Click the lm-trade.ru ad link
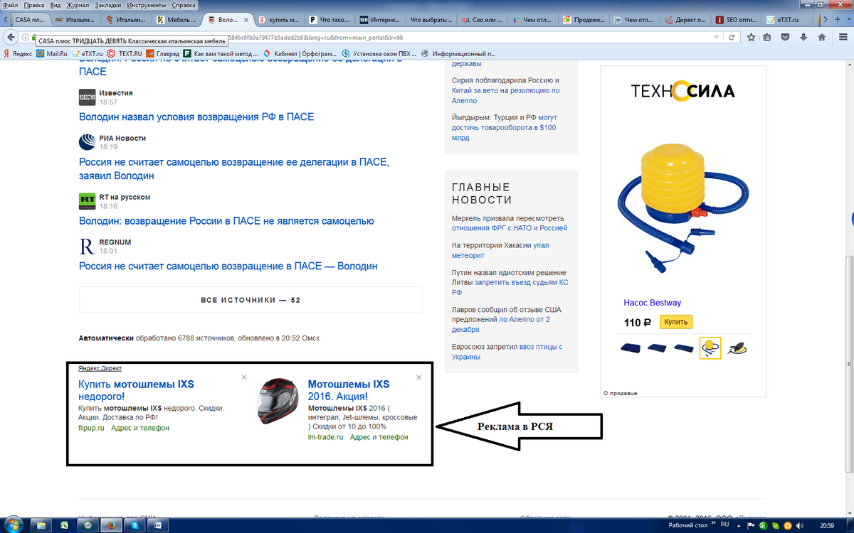Viewport: 854px width, 533px height. click(326, 437)
